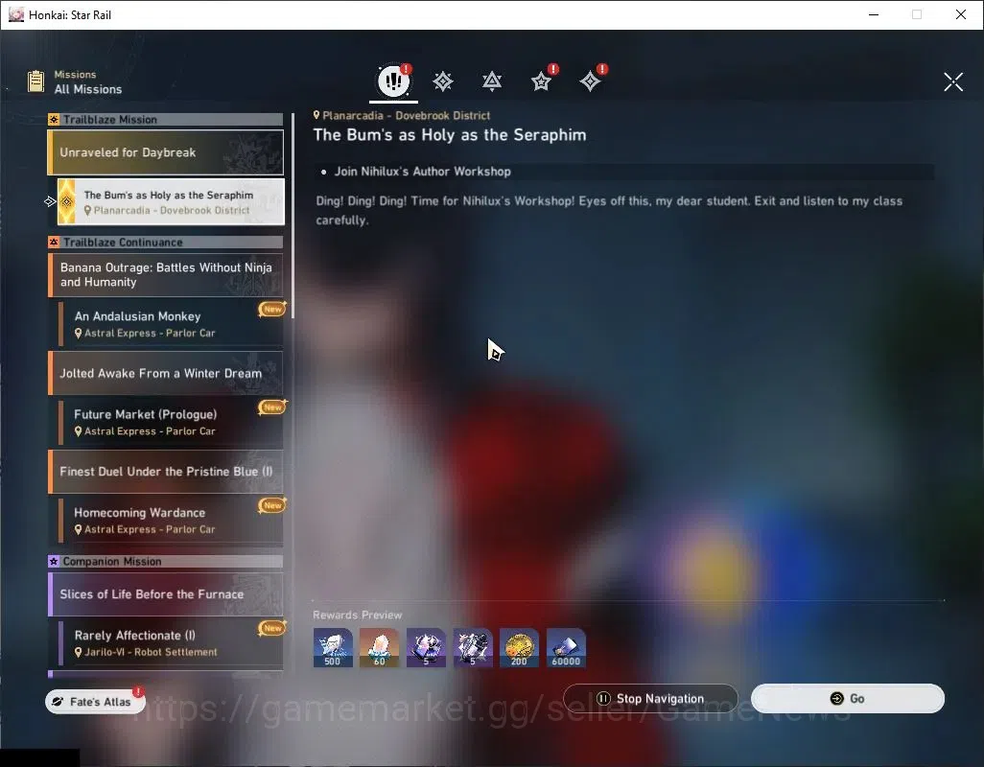
Task: Select the All Missions filter tab icon
Action: [393, 81]
